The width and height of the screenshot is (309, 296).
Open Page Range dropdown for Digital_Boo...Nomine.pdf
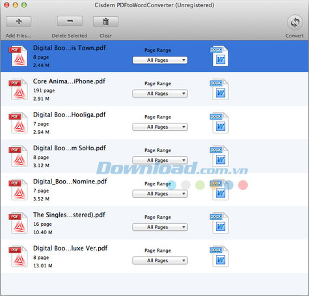(160, 194)
